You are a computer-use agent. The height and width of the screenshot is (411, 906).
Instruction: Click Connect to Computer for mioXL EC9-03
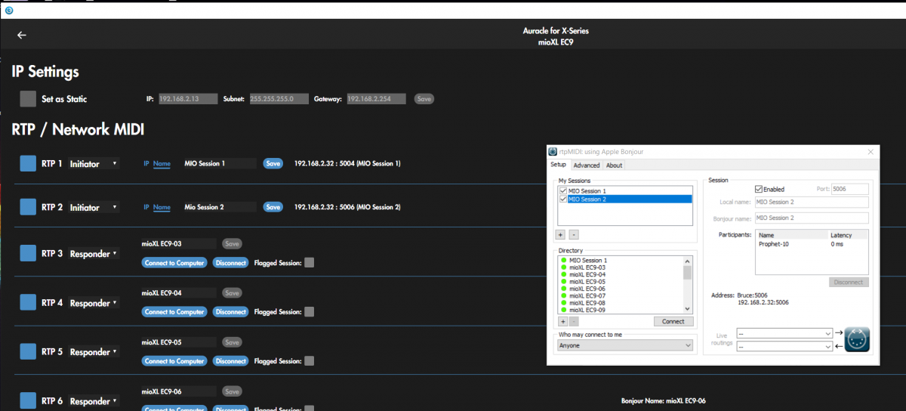point(174,263)
